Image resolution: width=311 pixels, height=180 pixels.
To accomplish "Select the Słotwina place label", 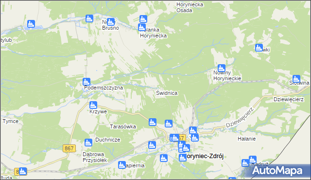I will coord(299,83).
